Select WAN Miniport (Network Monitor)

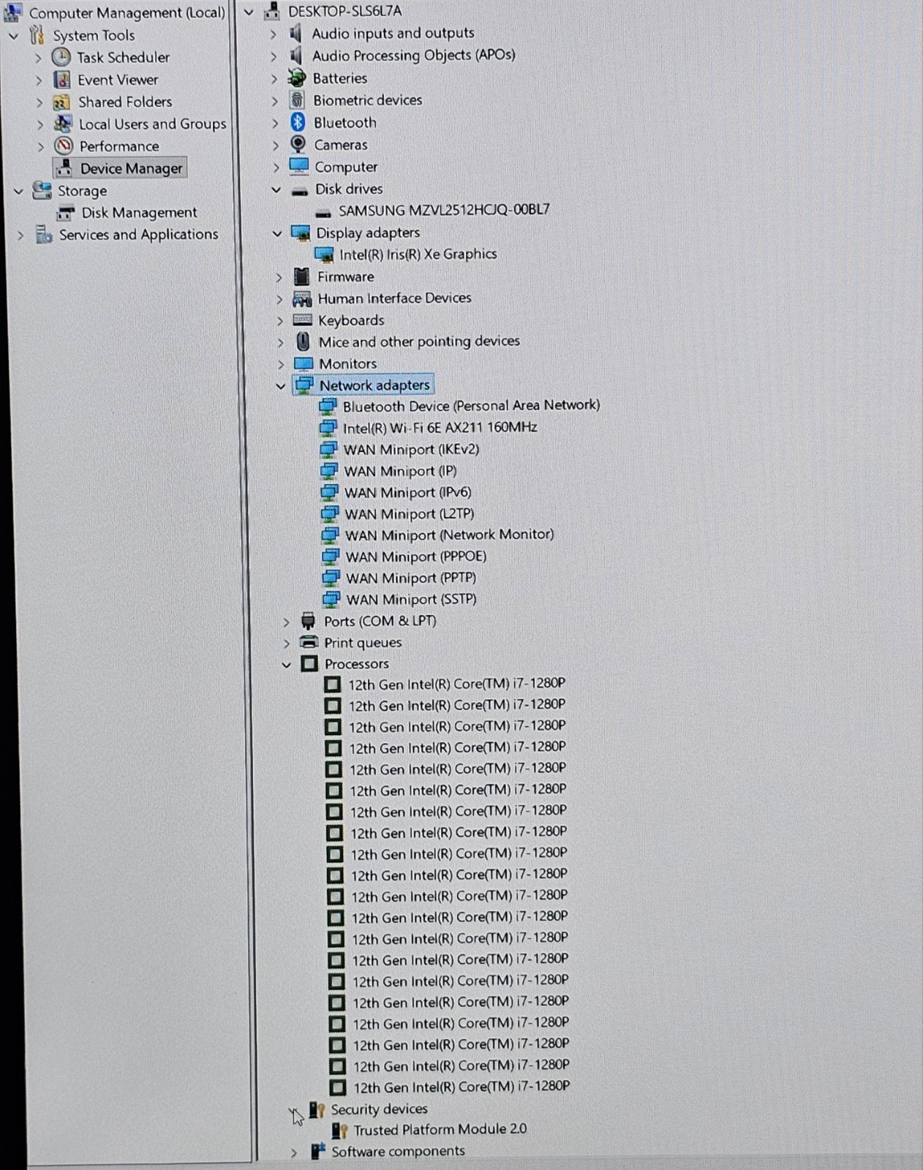click(x=449, y=535)
